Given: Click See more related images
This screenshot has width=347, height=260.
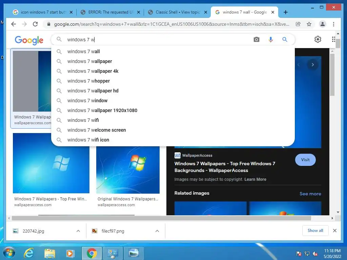Looking at the screenshot, I should (310, 194).
